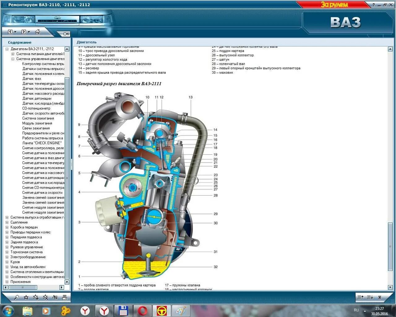The image size is (396, 317).
Task: Open the back history dropdown arrow
Action: point(15,32)
